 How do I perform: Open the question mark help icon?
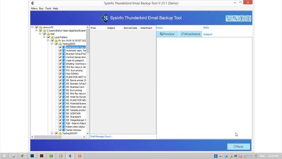pos(241,19)
